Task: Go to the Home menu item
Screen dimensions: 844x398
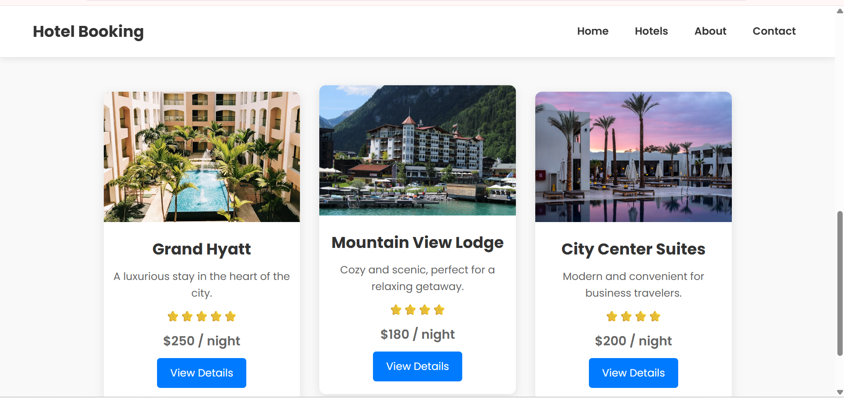Action: point(592,31)
